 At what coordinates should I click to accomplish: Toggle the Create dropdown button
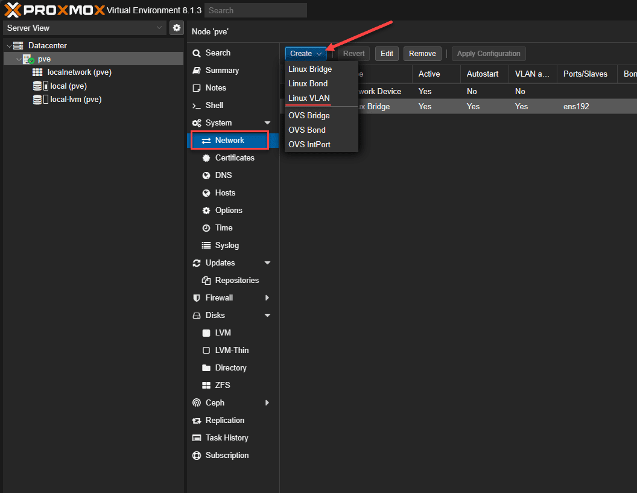point(305,54)
